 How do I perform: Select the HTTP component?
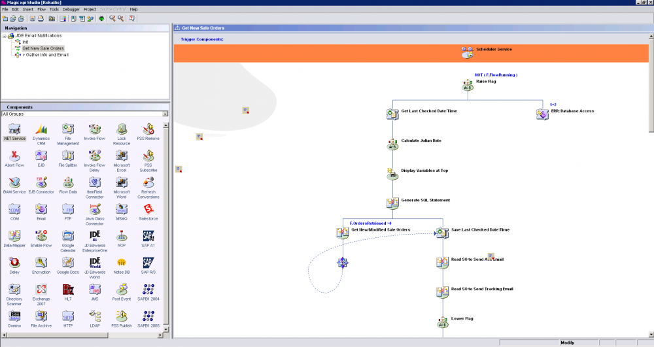[68, 319]
